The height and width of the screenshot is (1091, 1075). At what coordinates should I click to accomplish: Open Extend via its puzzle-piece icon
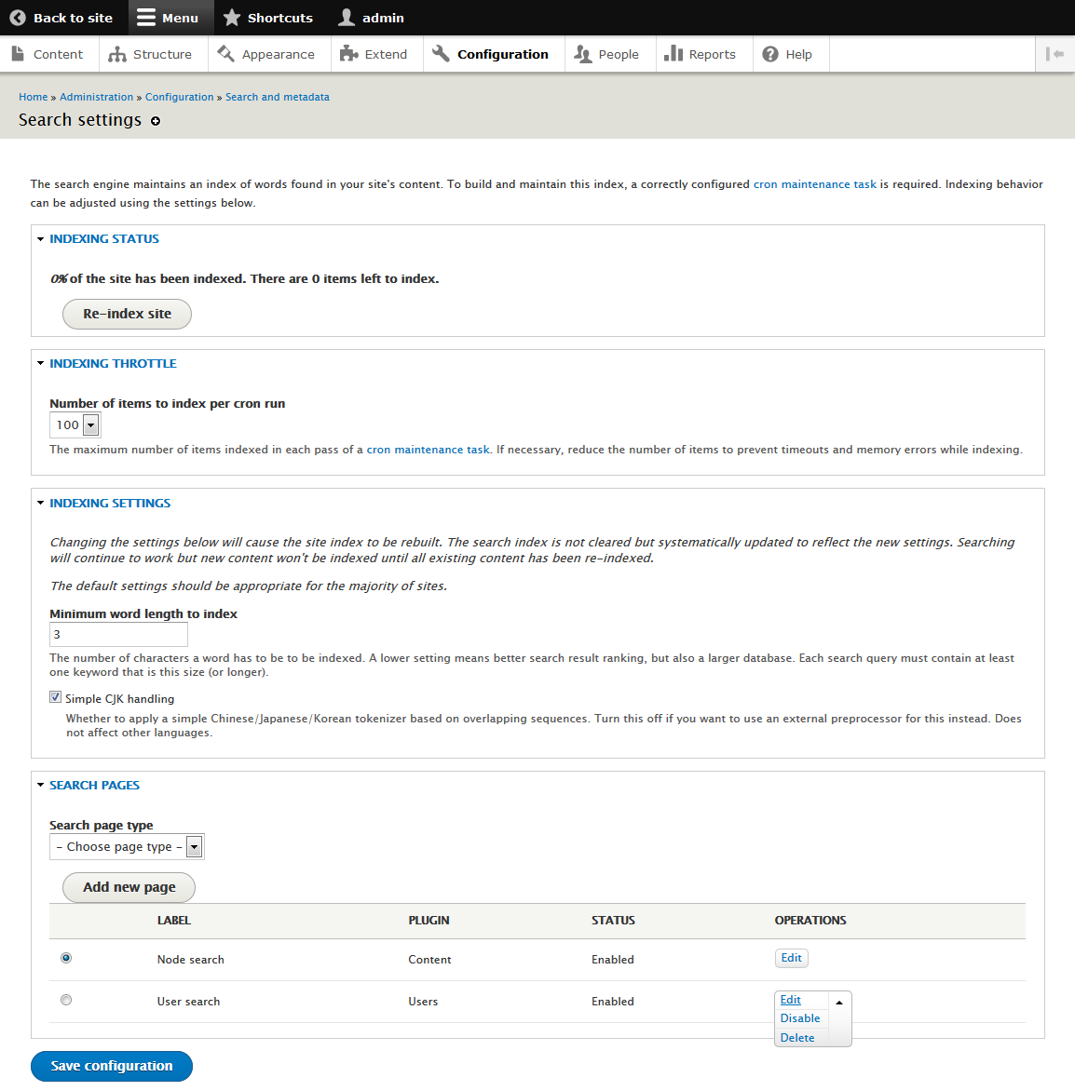(348, 54)
